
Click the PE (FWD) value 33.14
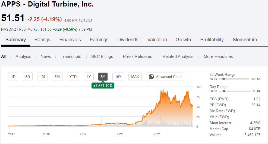(256, 105)
